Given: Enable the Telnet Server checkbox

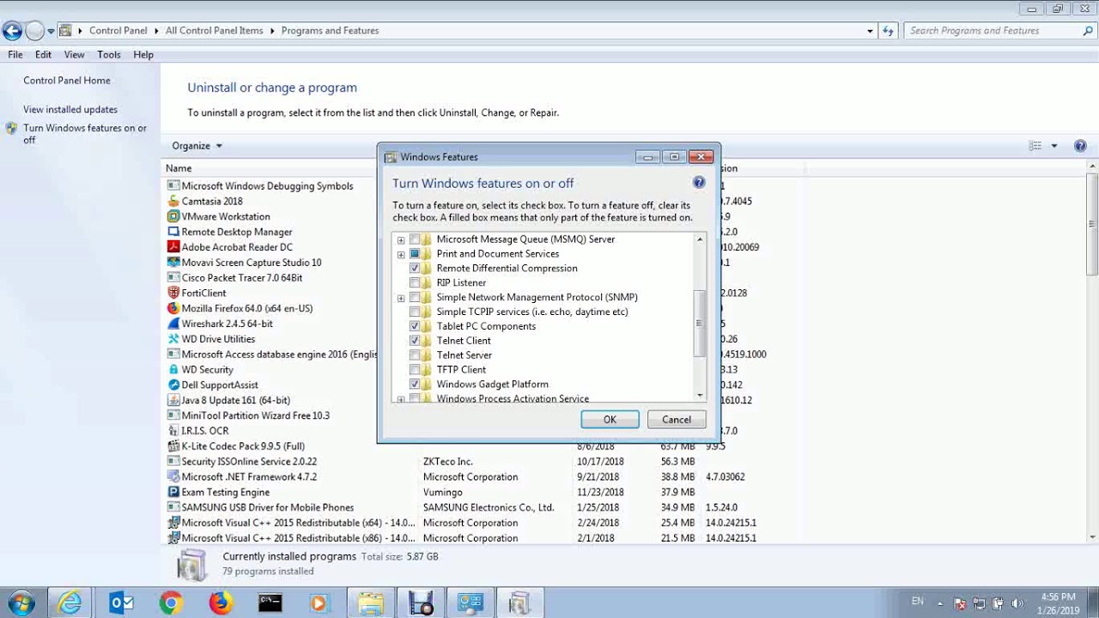Looking at the screenshot, I should [416, 355].
